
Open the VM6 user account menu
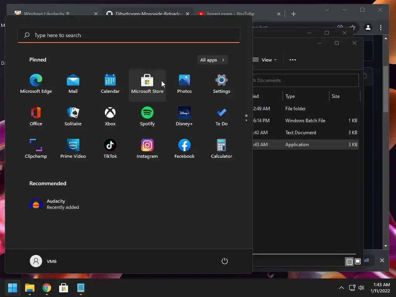(x=43, y=261)
